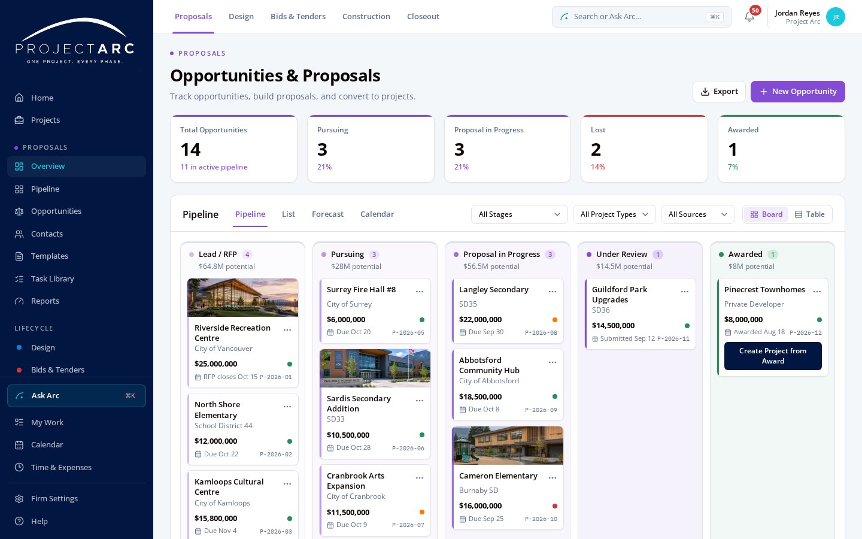The width and height of the screenshot is (862, 539).
Task: Click the Search or Ask Arc field
Action: pos(642,17)
